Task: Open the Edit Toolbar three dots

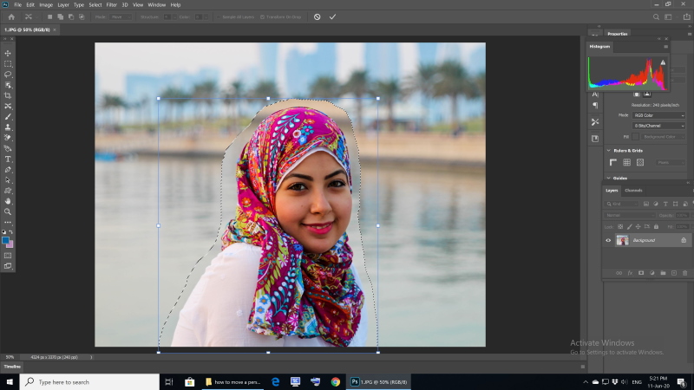Action: pyautogui.click(x=8, y=223)
